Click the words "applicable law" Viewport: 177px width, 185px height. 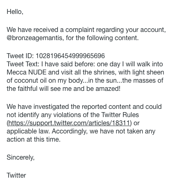[x=28, y=131]
